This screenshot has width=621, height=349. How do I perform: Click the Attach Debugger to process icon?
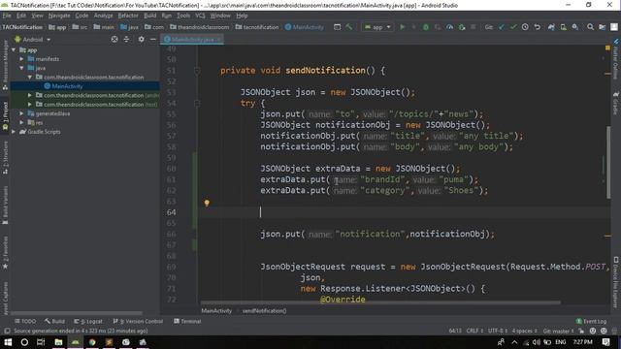pyautogui.click(x=462, y=27)
